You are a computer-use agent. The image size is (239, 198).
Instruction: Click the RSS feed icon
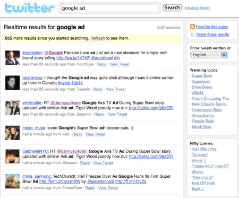coord(192,27)
